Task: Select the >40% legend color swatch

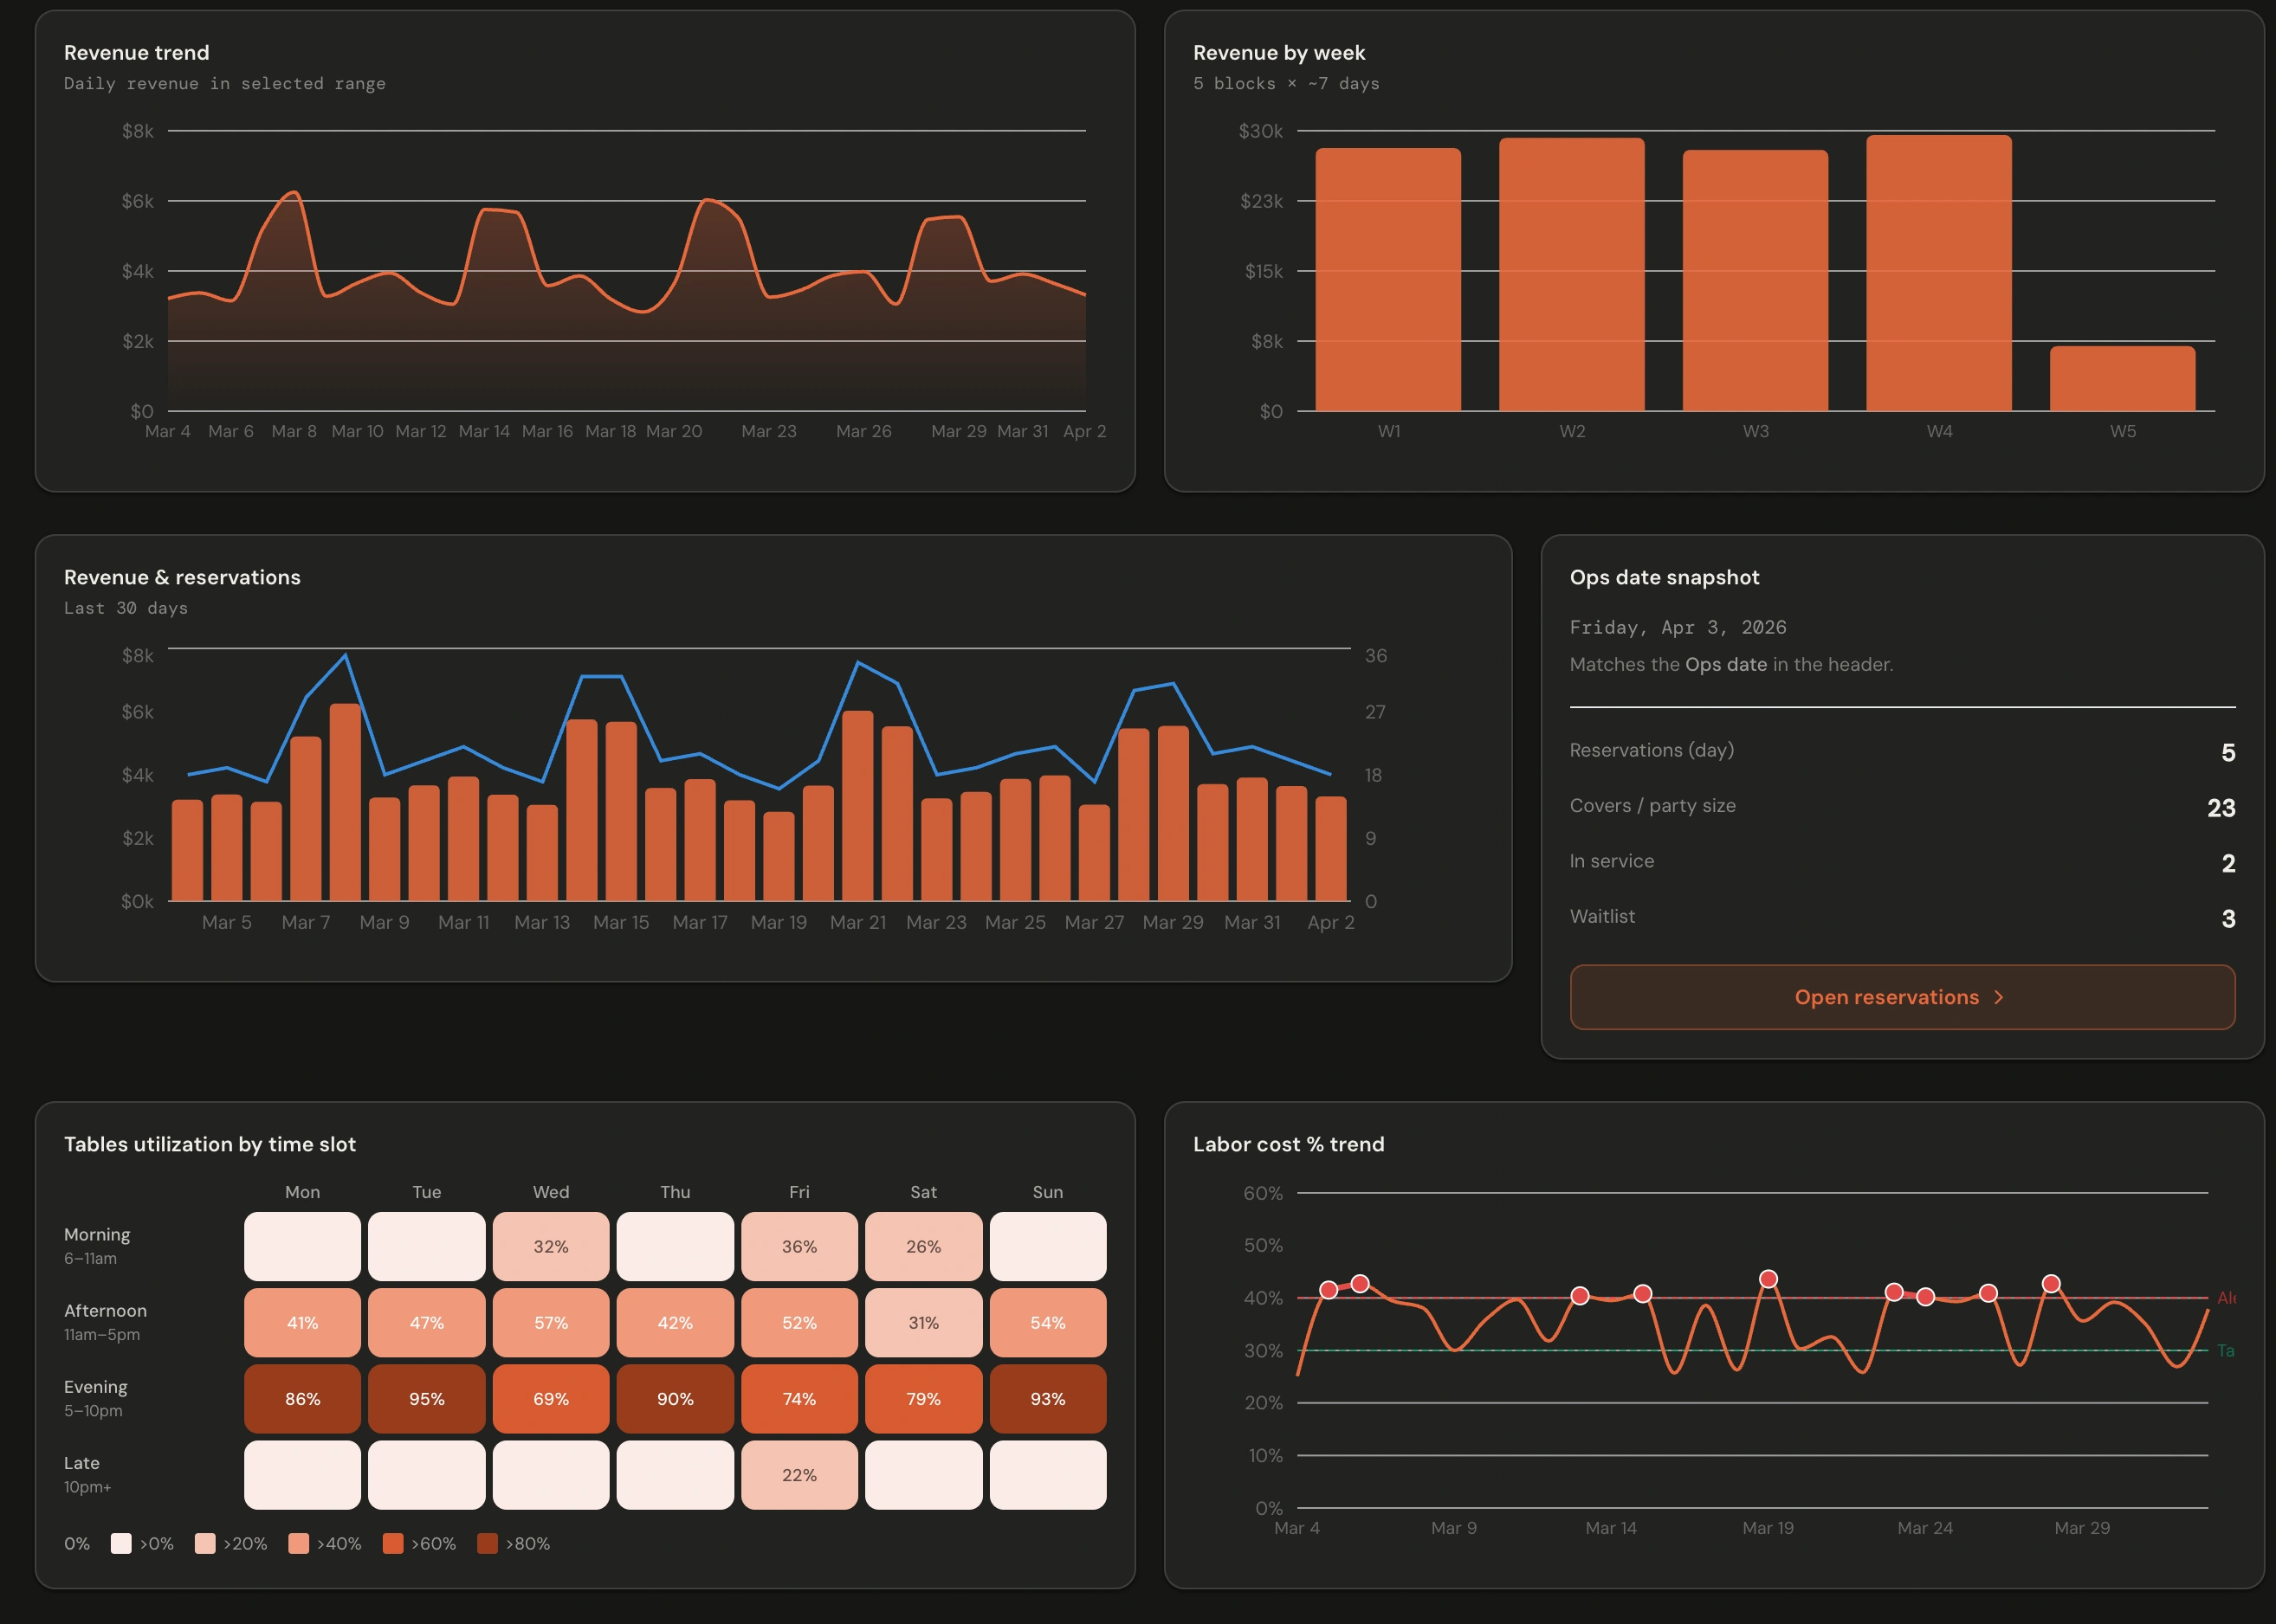Action: click(297, 1543)
